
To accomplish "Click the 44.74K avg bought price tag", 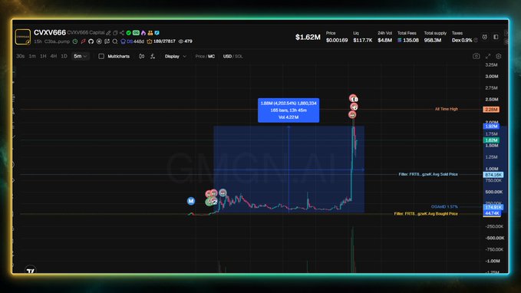I will pyautogui.click(x=492, y=213).
